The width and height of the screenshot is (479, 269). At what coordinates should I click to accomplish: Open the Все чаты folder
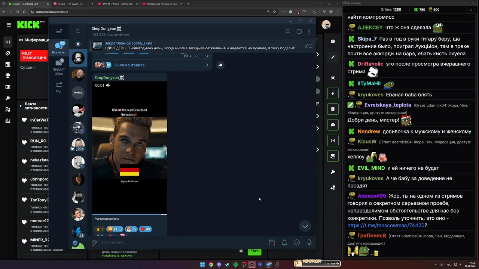59,48
